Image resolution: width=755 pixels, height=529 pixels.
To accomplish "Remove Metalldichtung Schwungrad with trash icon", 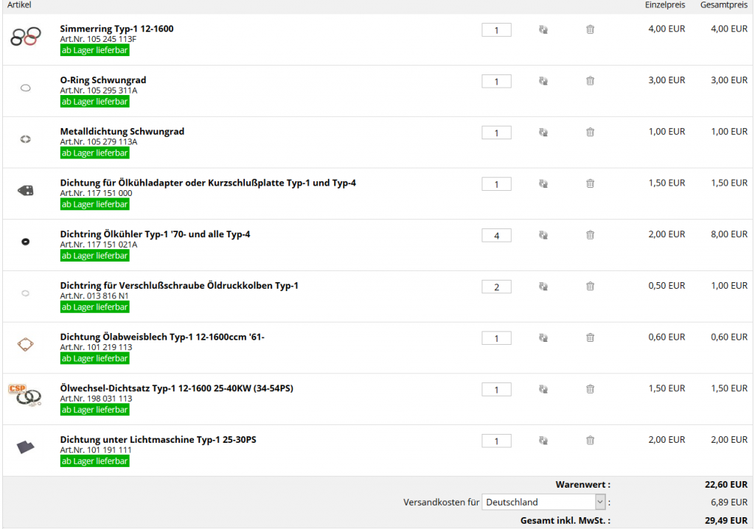I will (x=590, y=133).
